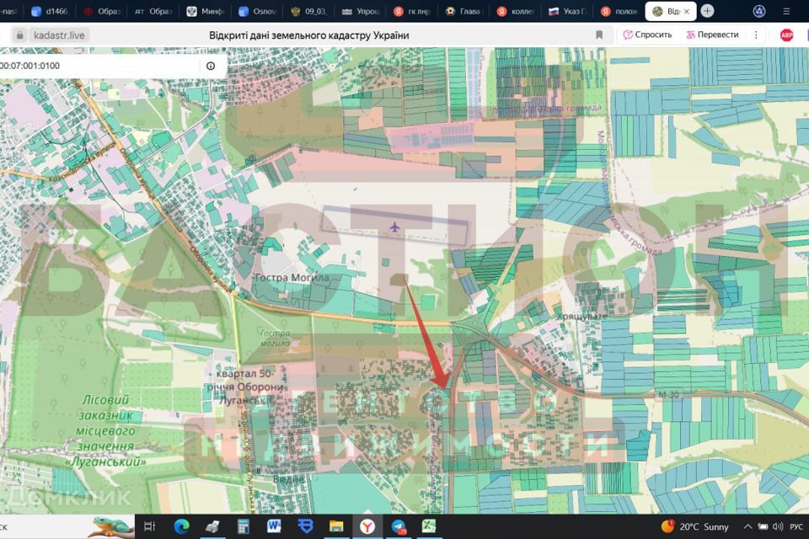
Task: Switch the keyboard language from РУС
Action: coord(796,526)
